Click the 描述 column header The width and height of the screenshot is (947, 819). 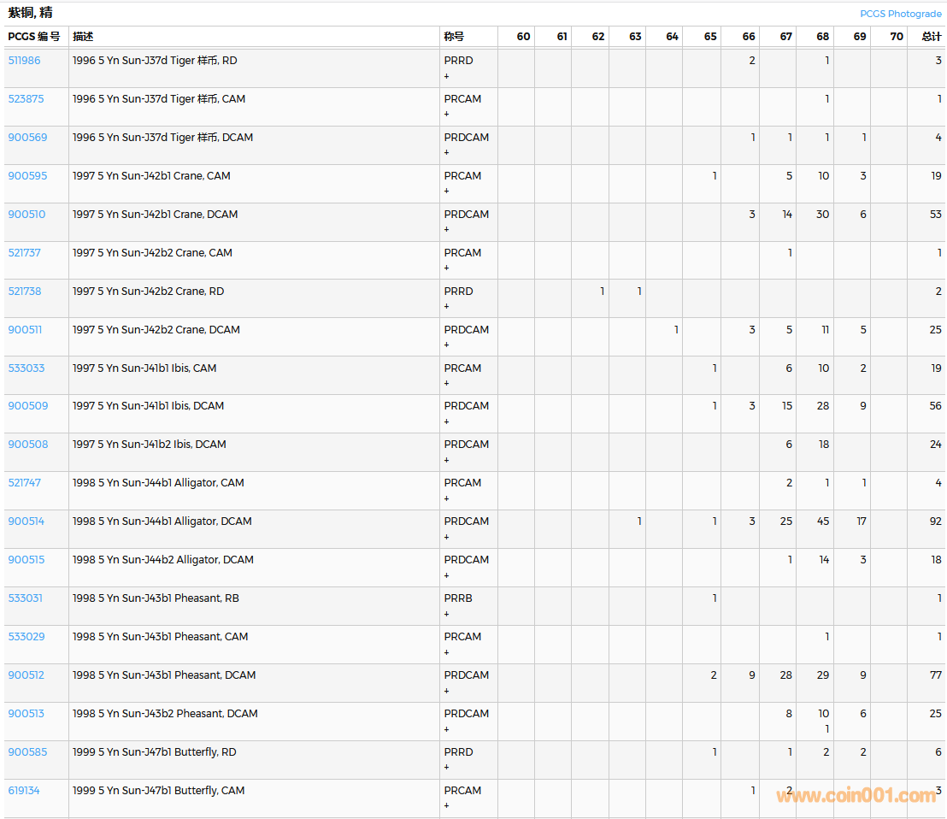point(83,37)
